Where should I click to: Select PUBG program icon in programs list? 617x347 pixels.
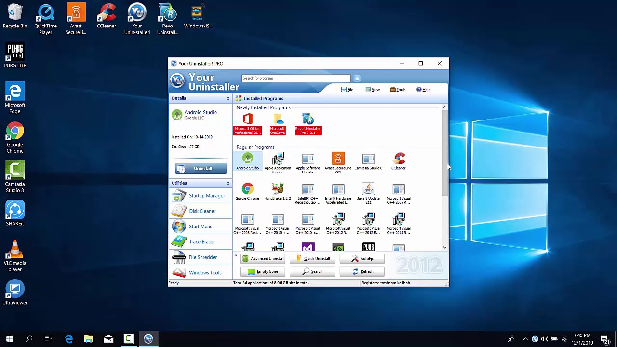368,247
